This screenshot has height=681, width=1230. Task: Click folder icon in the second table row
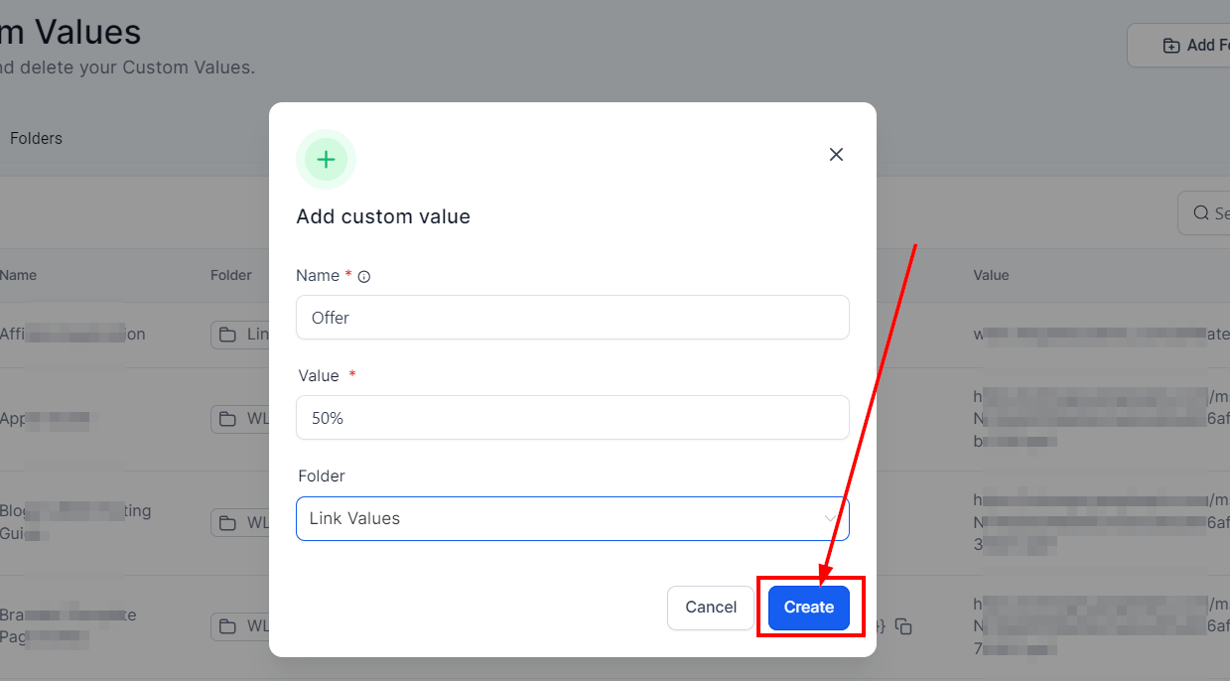pos(228,419)
